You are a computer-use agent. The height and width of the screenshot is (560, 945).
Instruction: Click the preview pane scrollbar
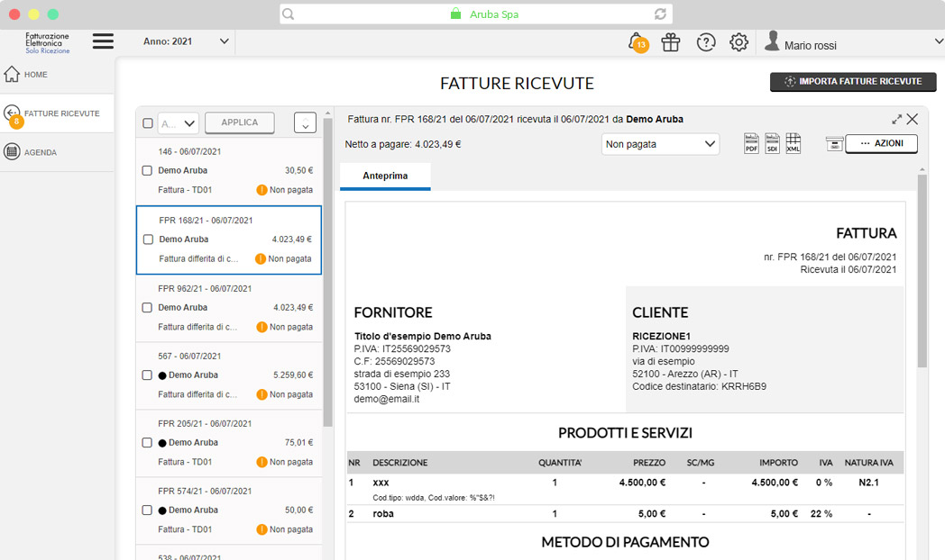click(922, 271)
